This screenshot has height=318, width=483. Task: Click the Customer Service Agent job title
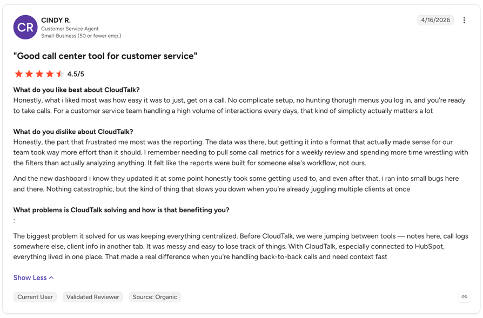[x=70, y=29]
